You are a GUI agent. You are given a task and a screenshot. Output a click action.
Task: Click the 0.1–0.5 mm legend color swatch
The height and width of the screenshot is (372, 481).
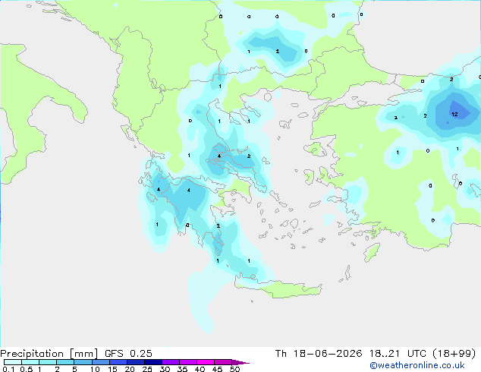click(13, 362)
